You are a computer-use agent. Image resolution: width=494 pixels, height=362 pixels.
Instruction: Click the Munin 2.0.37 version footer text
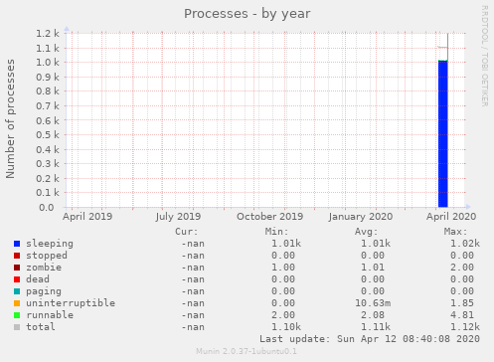click(x=247, y=351)
